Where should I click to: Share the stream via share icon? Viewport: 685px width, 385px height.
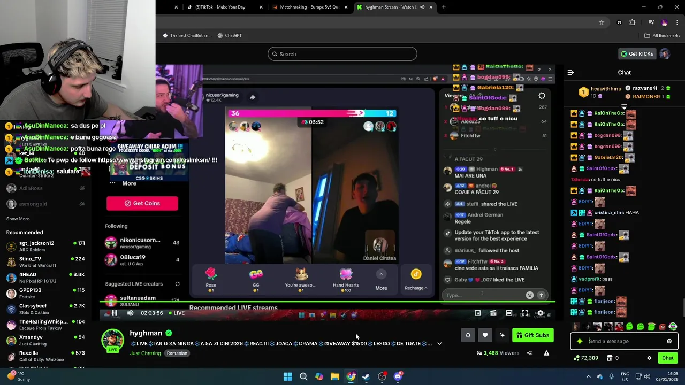(529, 353)
